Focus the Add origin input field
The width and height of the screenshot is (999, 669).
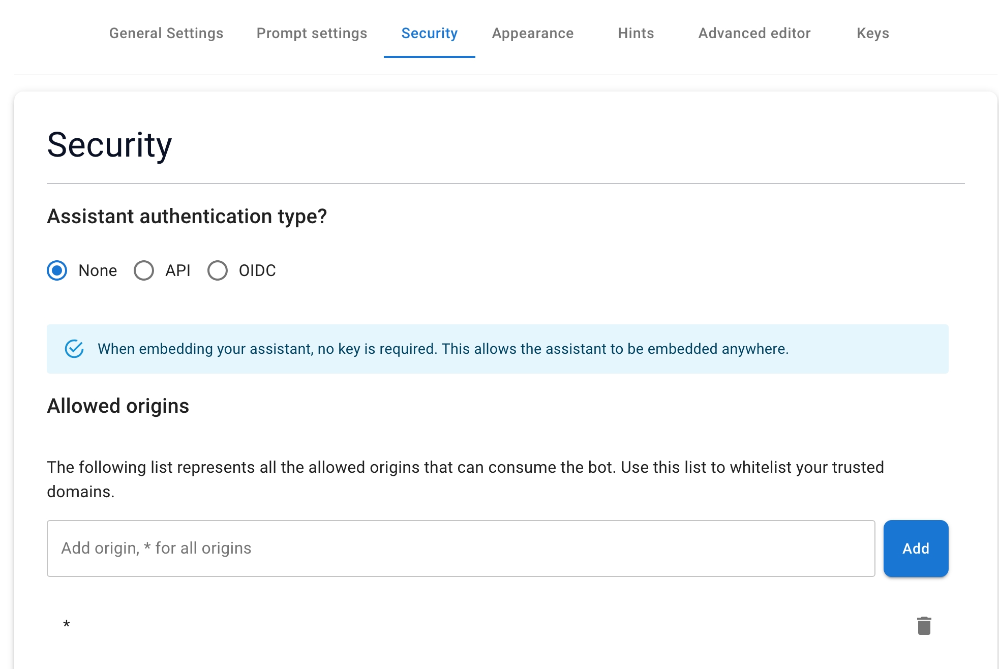tap(461, 549)
